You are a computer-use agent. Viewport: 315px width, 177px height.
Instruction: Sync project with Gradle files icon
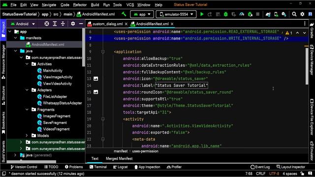[x=268, y=14]
